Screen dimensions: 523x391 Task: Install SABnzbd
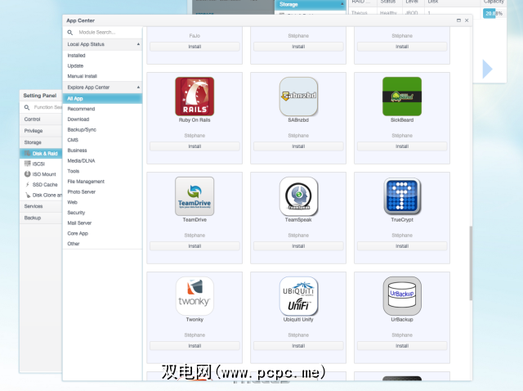click(298, 146)
